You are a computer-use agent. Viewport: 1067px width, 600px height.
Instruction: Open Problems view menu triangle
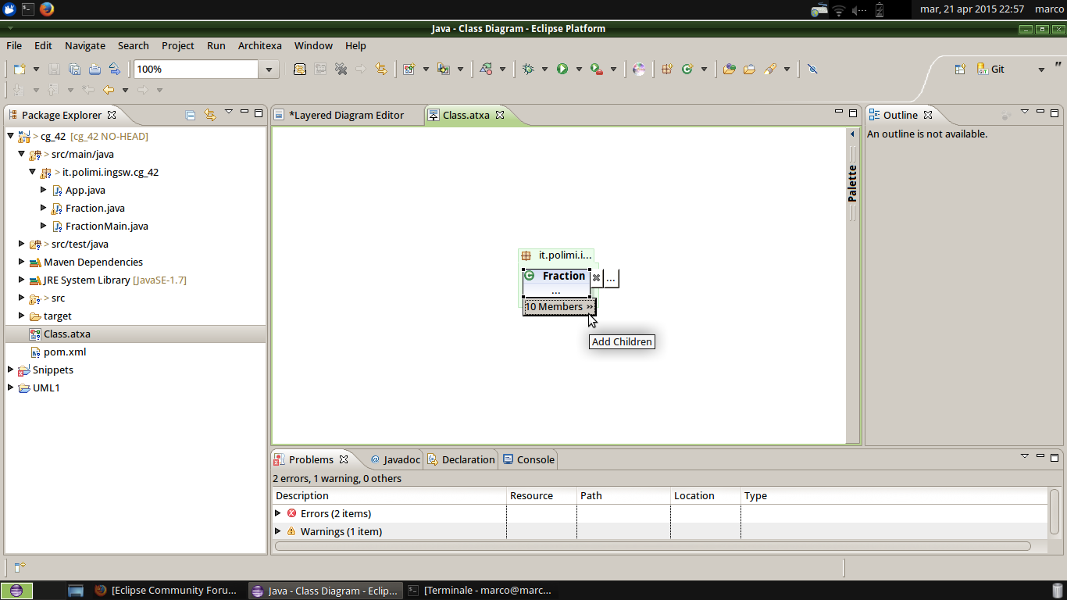coord(1025,455)
